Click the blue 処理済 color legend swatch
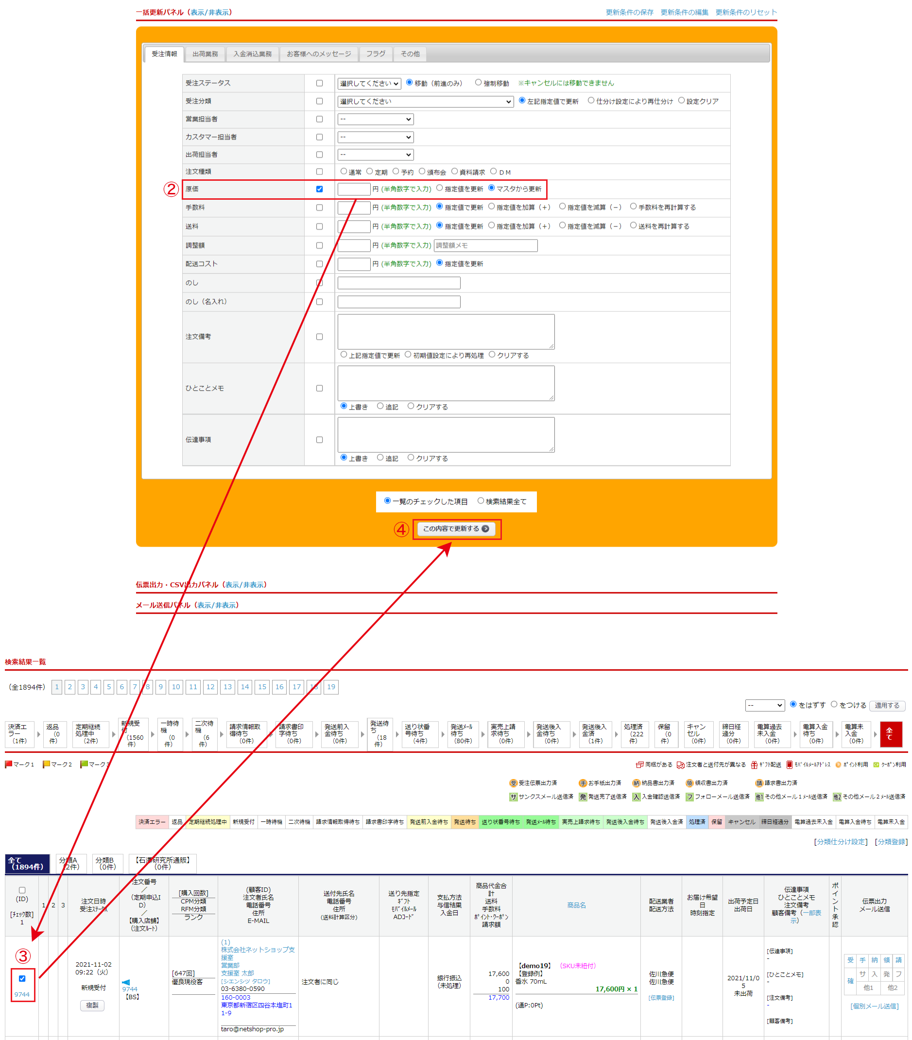912x1040 pixels. pyautogui.click(x=697, y=822)
